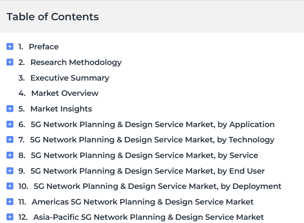Open the Research Methodology chapter title
The image size is (304, 223).
point(76,62)
